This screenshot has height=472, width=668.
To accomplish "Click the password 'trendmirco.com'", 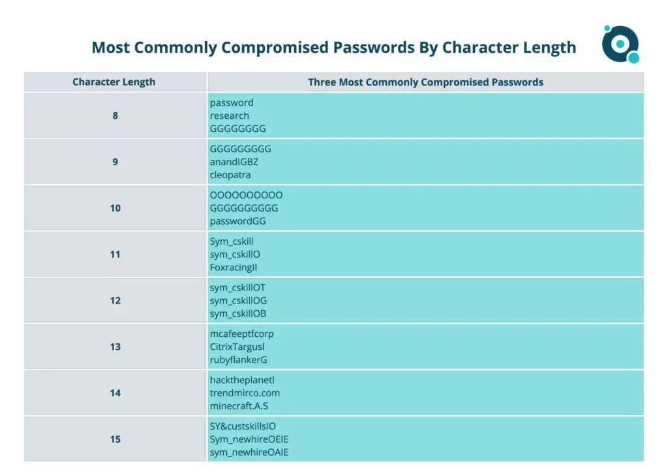I will 245,393.
